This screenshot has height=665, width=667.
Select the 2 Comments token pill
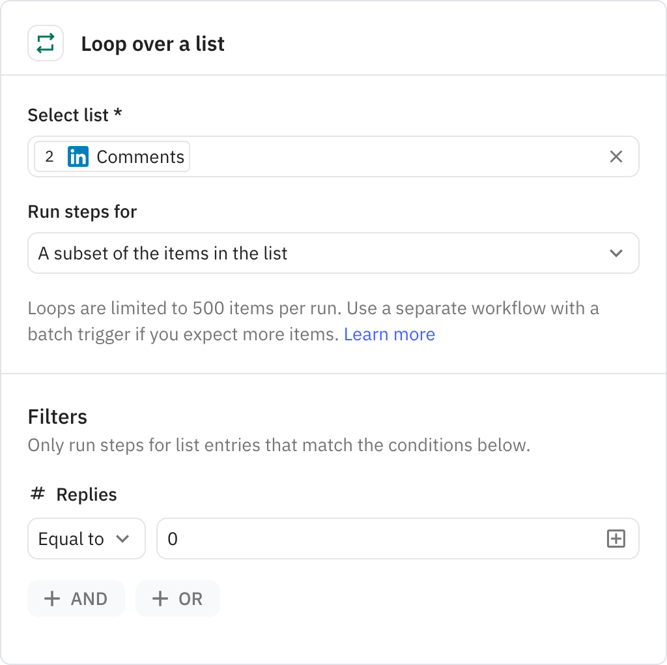(x=110, y=156)
